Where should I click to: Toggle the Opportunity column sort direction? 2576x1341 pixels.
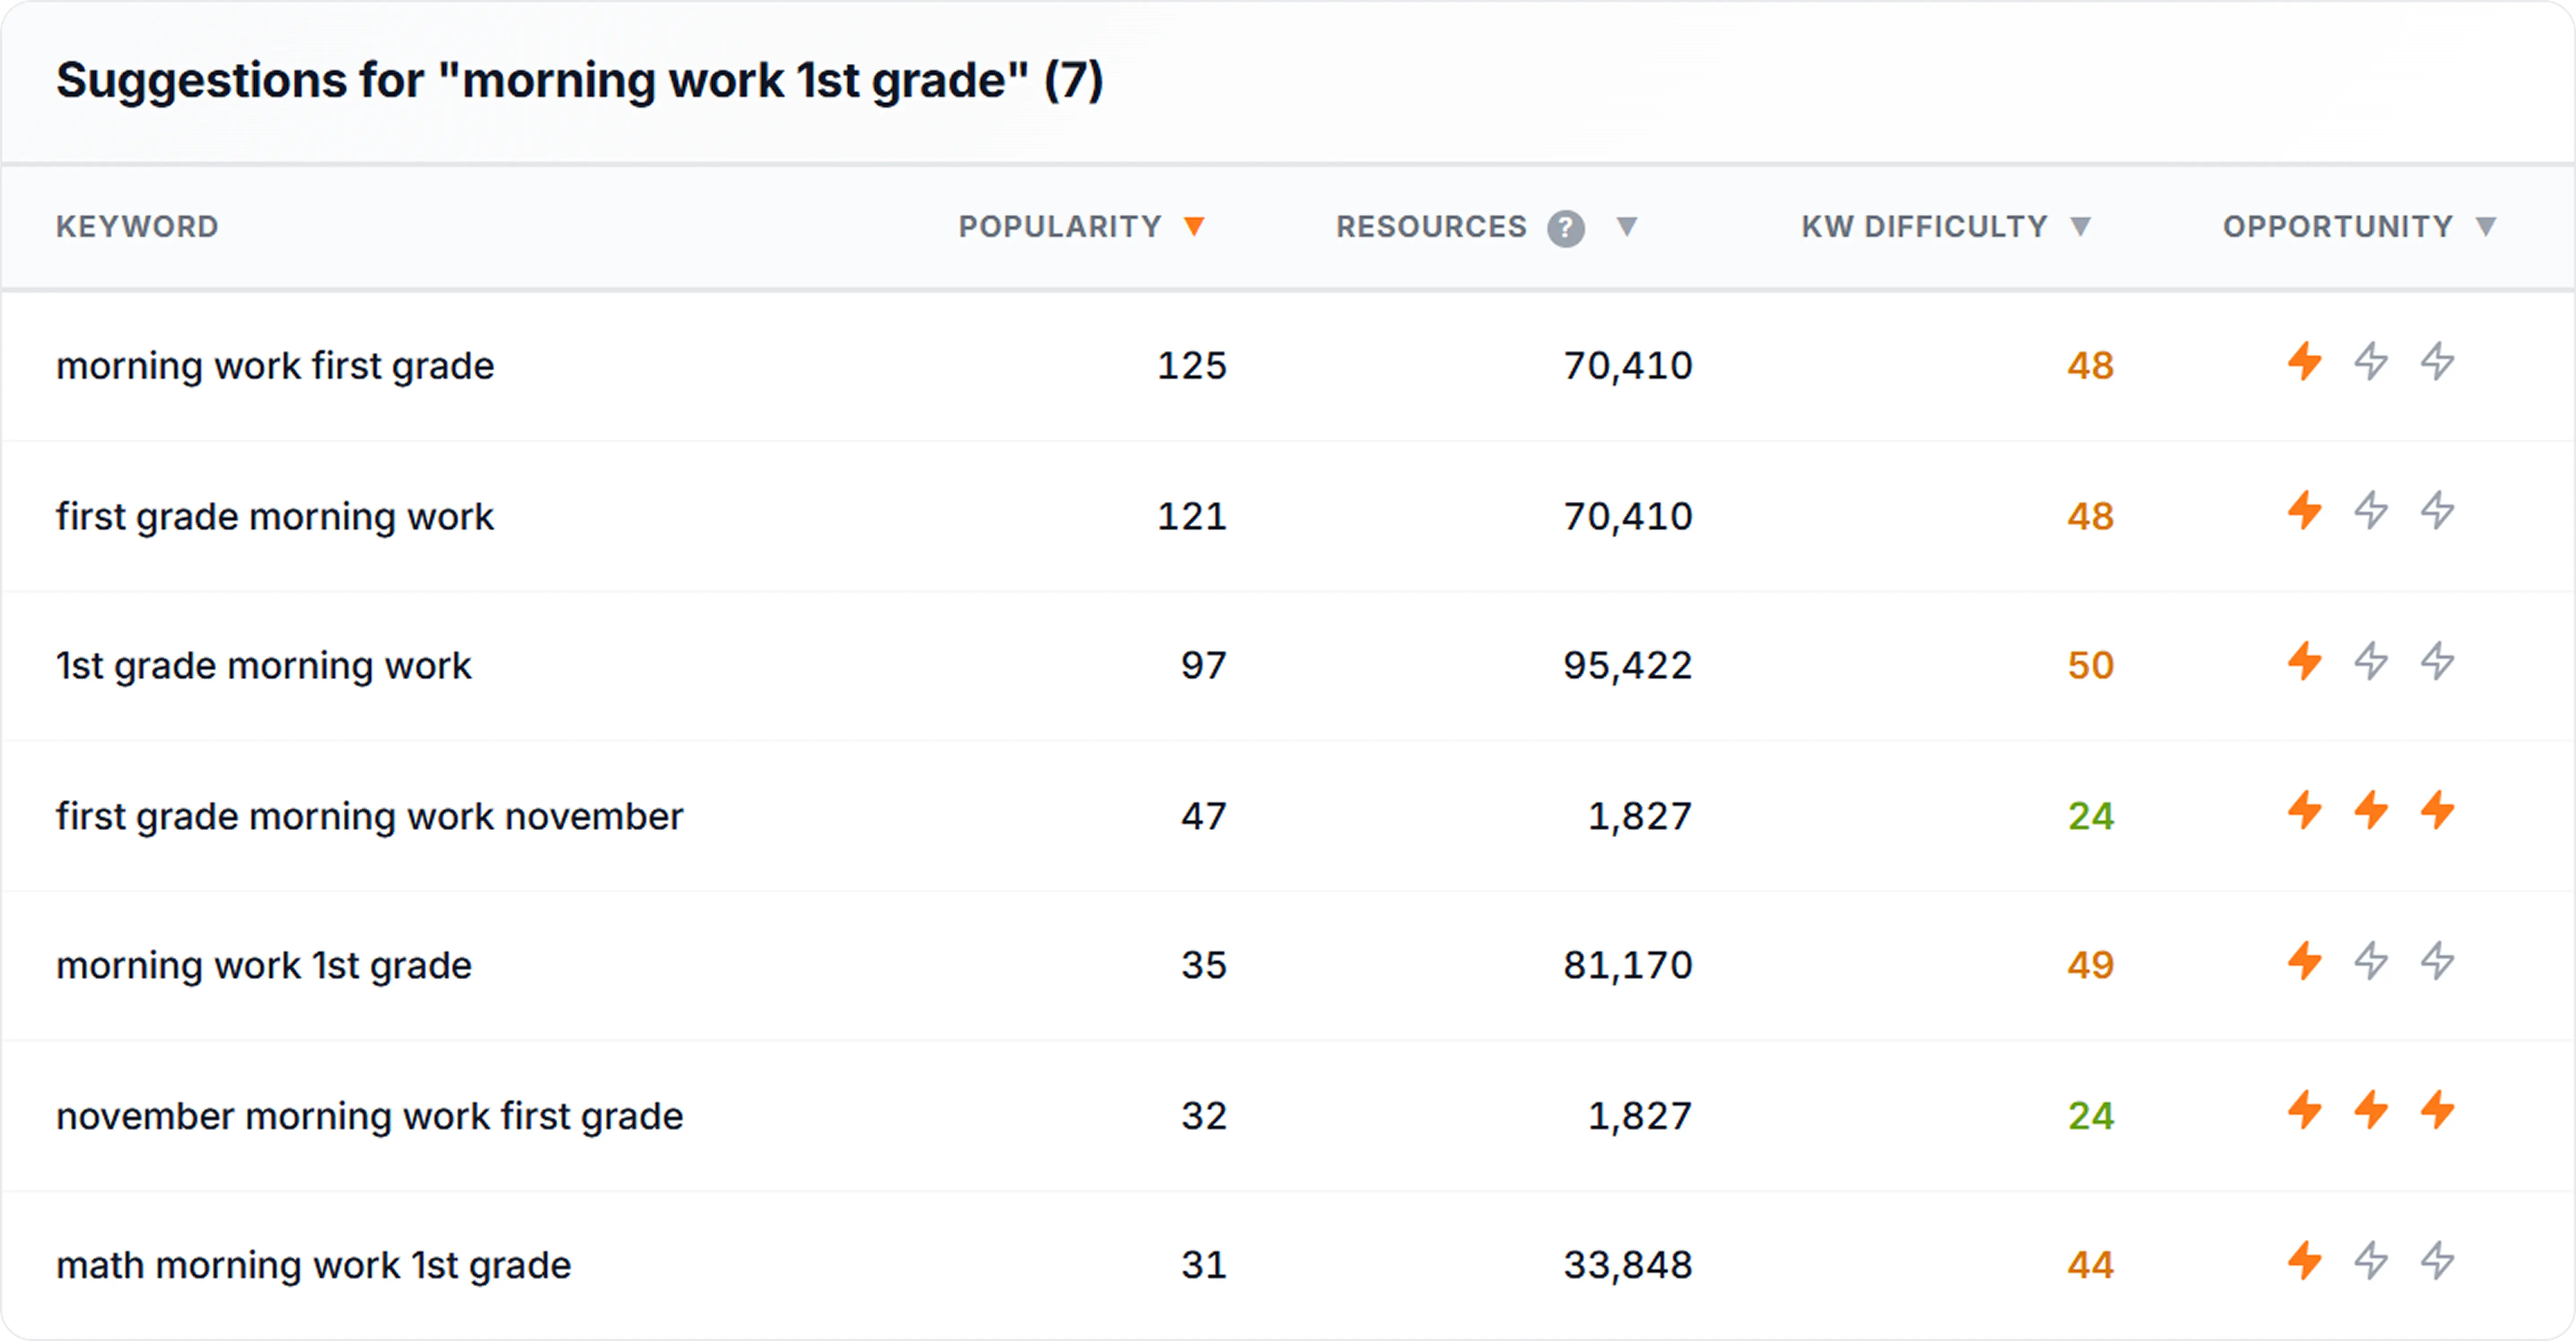[x=2489, y=227]
